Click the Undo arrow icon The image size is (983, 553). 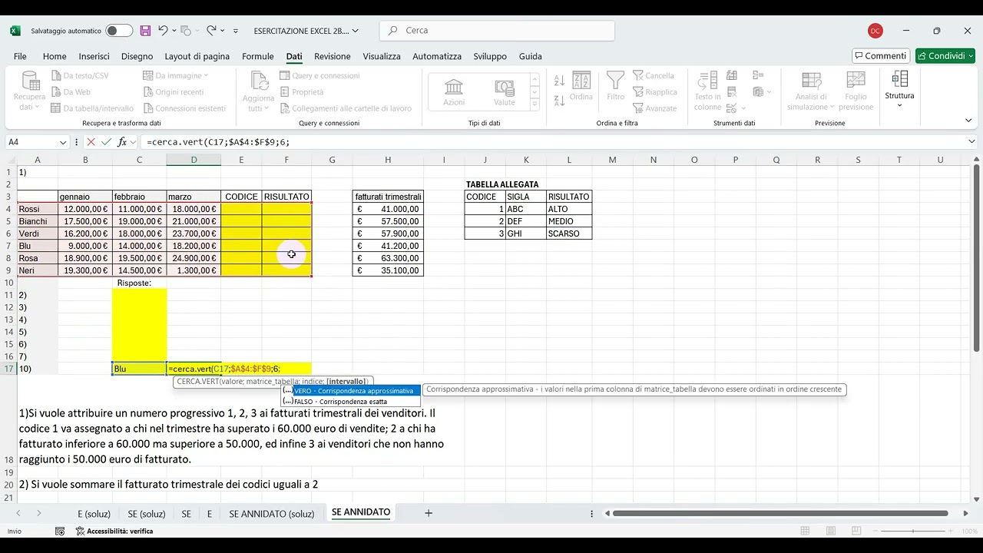(163, 31)
